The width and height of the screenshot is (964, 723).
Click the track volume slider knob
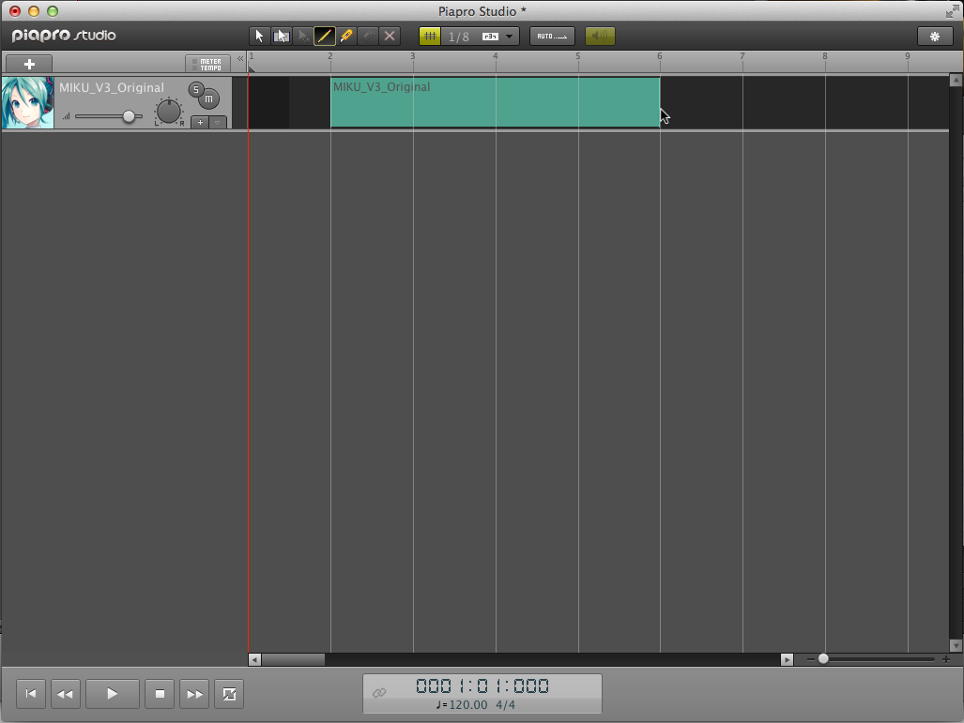(129, 116)
